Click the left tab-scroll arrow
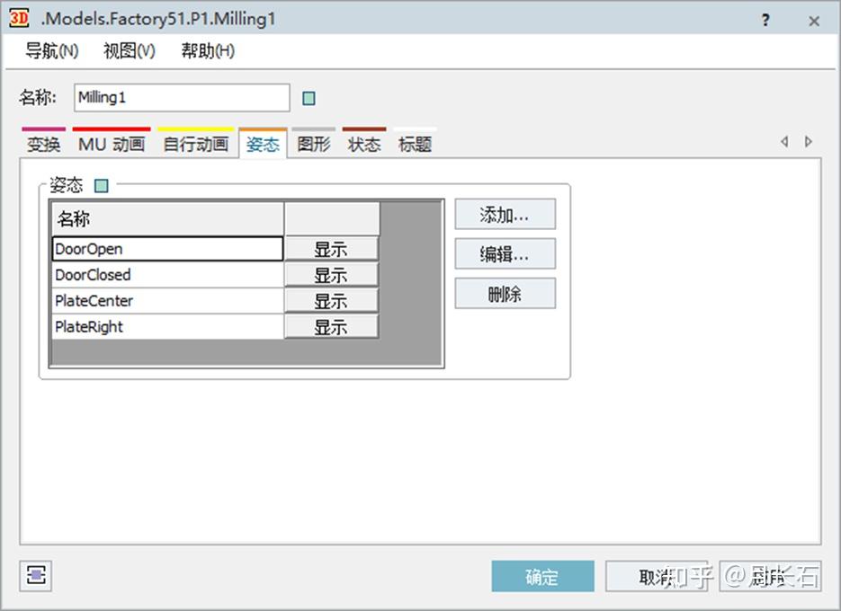This screenshot has width=841, height=611. click(x=783, y=141)
